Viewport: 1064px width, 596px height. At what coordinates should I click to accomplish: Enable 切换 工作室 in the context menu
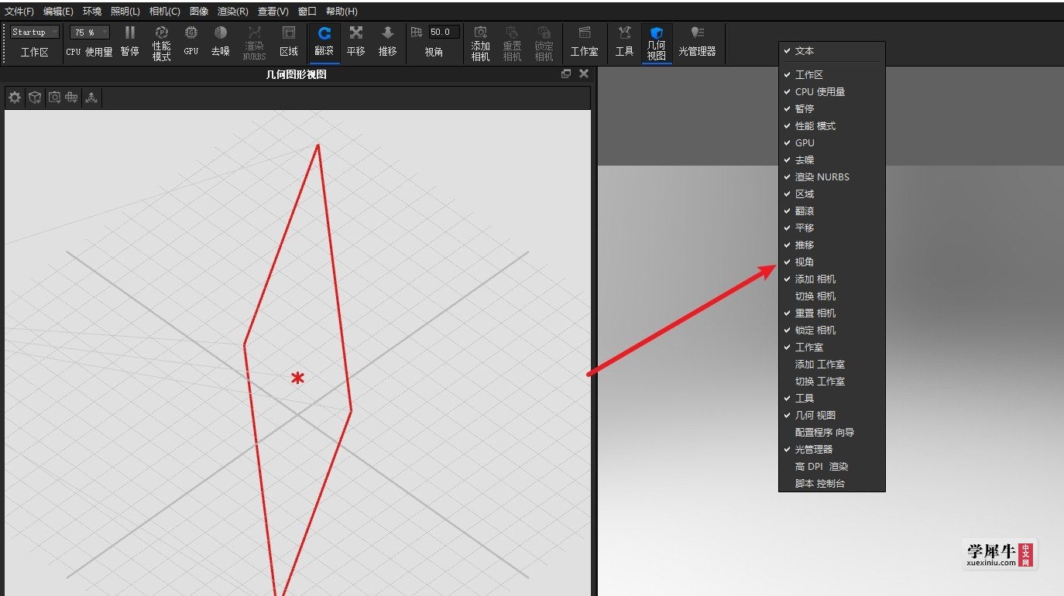(x=832, y=381)
